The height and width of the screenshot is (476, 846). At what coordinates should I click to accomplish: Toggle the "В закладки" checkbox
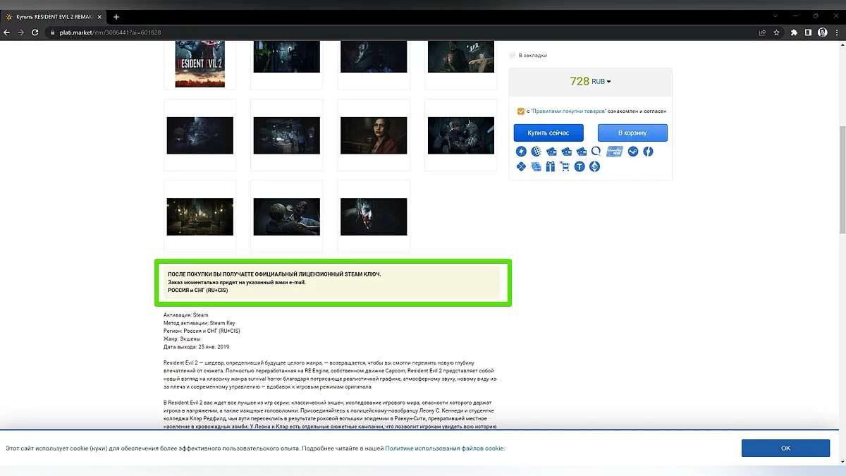pyautogui.click(x=513, y=55)
